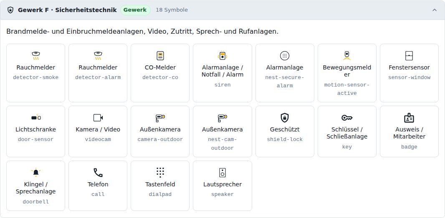Click the siren alarm icon

pyautogui.click(x=222, y=56)
